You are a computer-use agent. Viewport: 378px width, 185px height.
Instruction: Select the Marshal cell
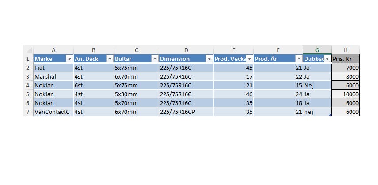point(53,76)
